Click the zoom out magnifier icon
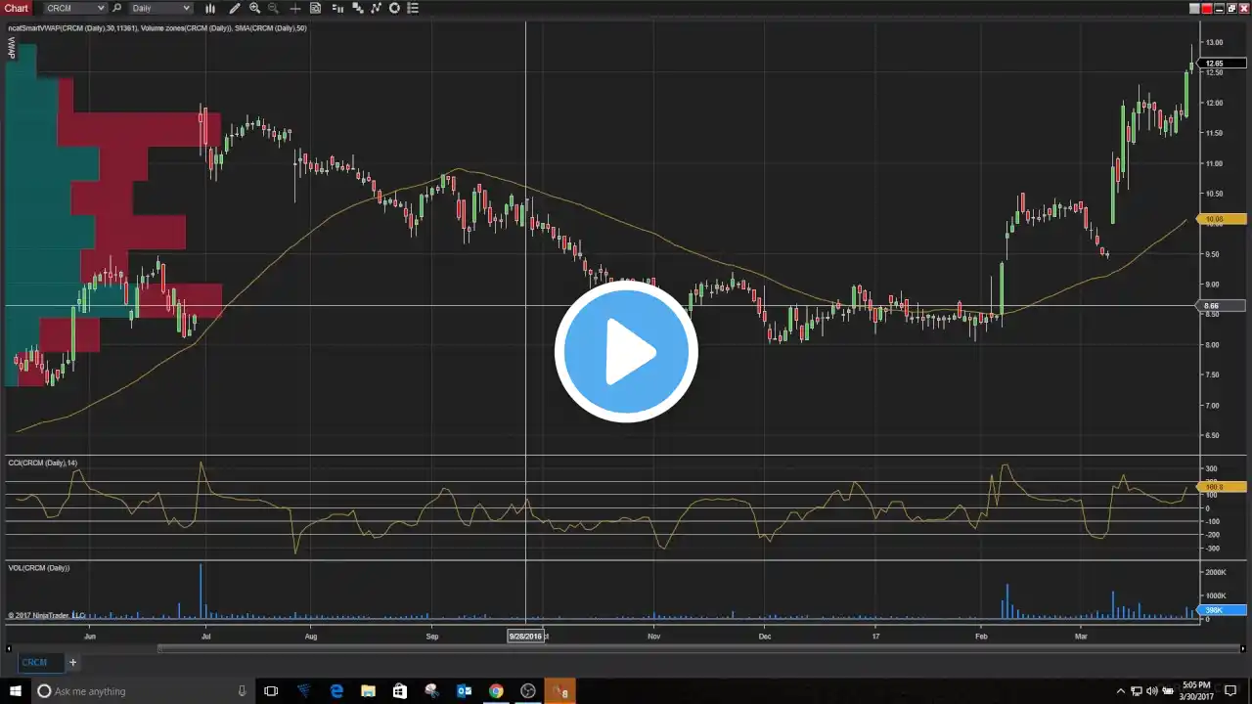Viewport: 1252px width, 704px height. tap(274, 8)
